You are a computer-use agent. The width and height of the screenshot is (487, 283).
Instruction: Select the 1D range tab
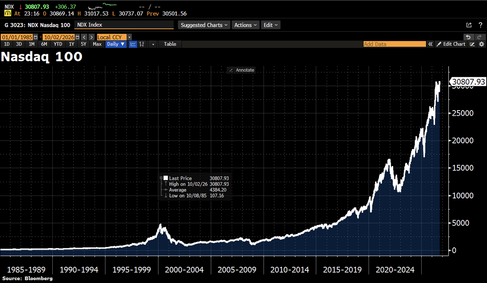coord(6,44)
